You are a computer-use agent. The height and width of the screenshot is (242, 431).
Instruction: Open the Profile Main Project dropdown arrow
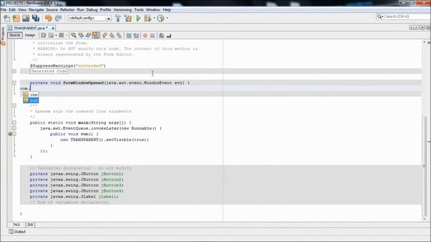tap(167, 18)
